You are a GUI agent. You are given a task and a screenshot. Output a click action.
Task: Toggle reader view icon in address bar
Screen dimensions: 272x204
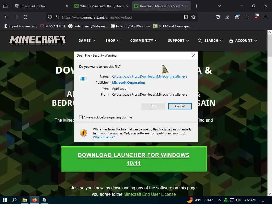[186, 17]
